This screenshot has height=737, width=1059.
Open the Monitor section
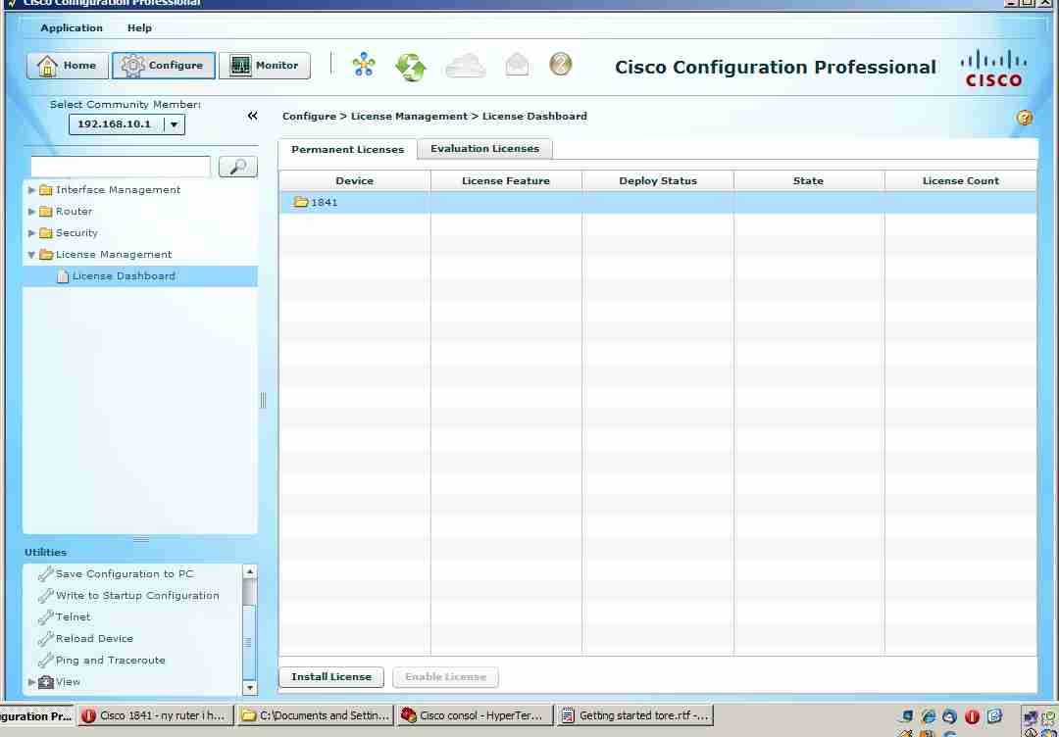tap(265, 66)
